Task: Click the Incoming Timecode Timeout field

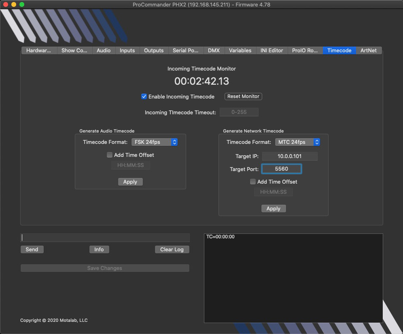Action: pyautogui.click(x=239, y=112)
